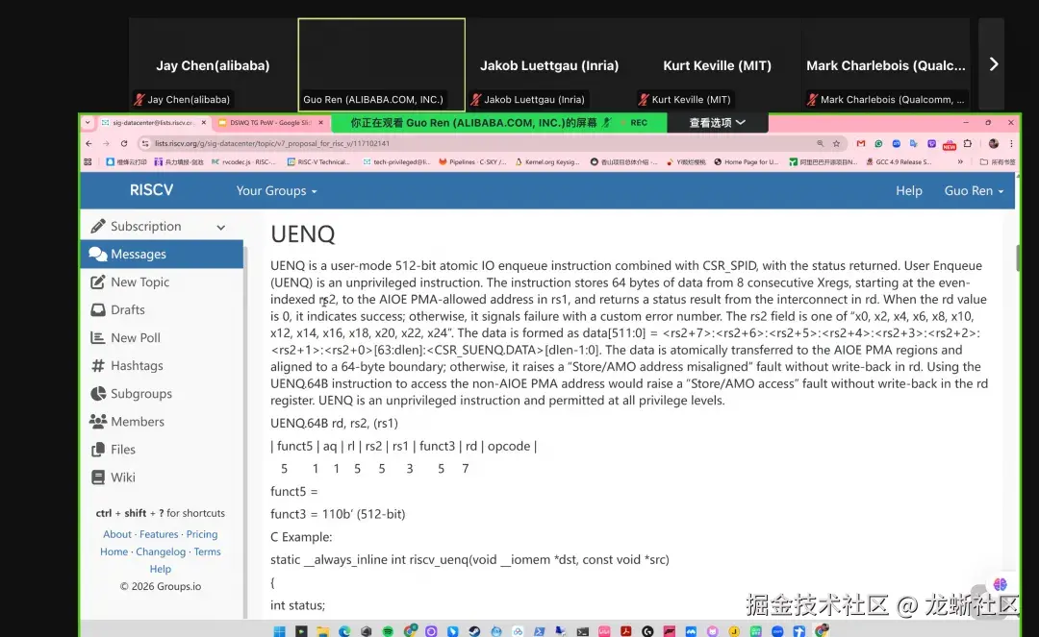
Task: Click the browser forward arrow
Action: tap(106, 143)
